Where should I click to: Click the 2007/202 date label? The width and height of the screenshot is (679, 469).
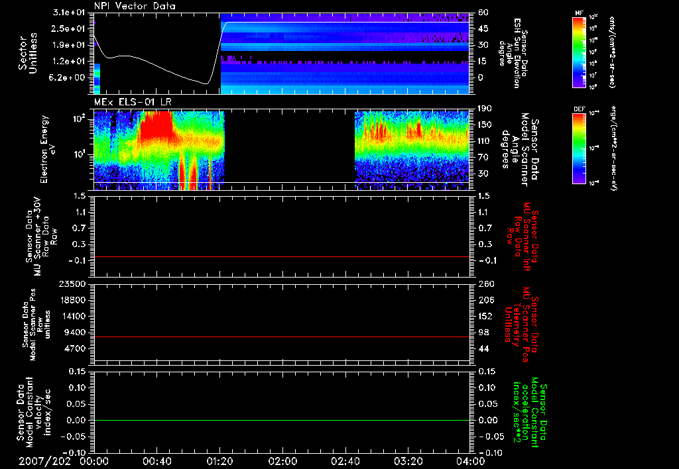click(x=43, y=460)
